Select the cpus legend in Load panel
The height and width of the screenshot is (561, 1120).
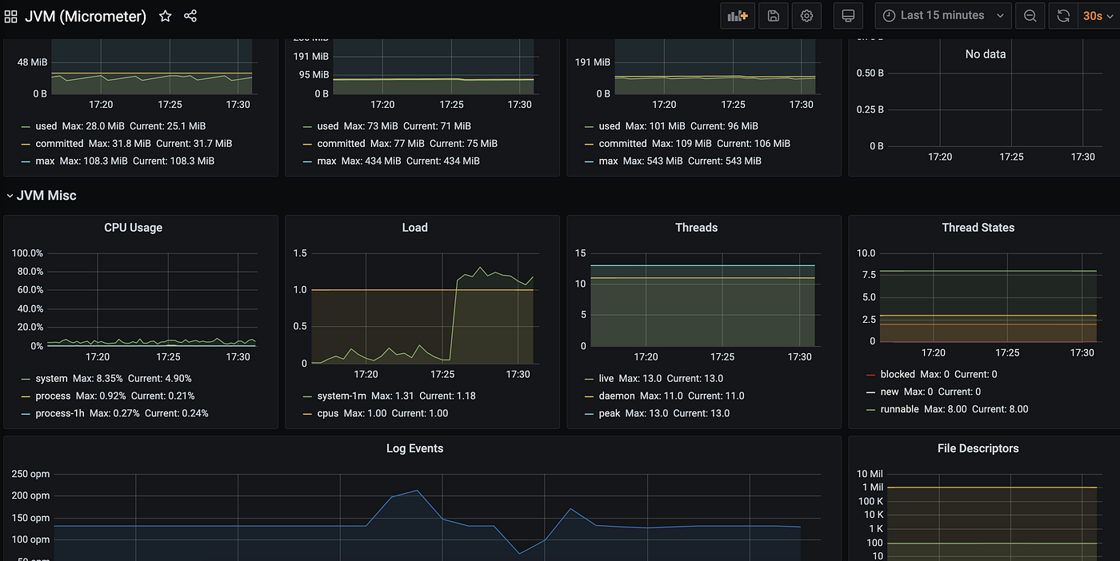pos(327,413)
